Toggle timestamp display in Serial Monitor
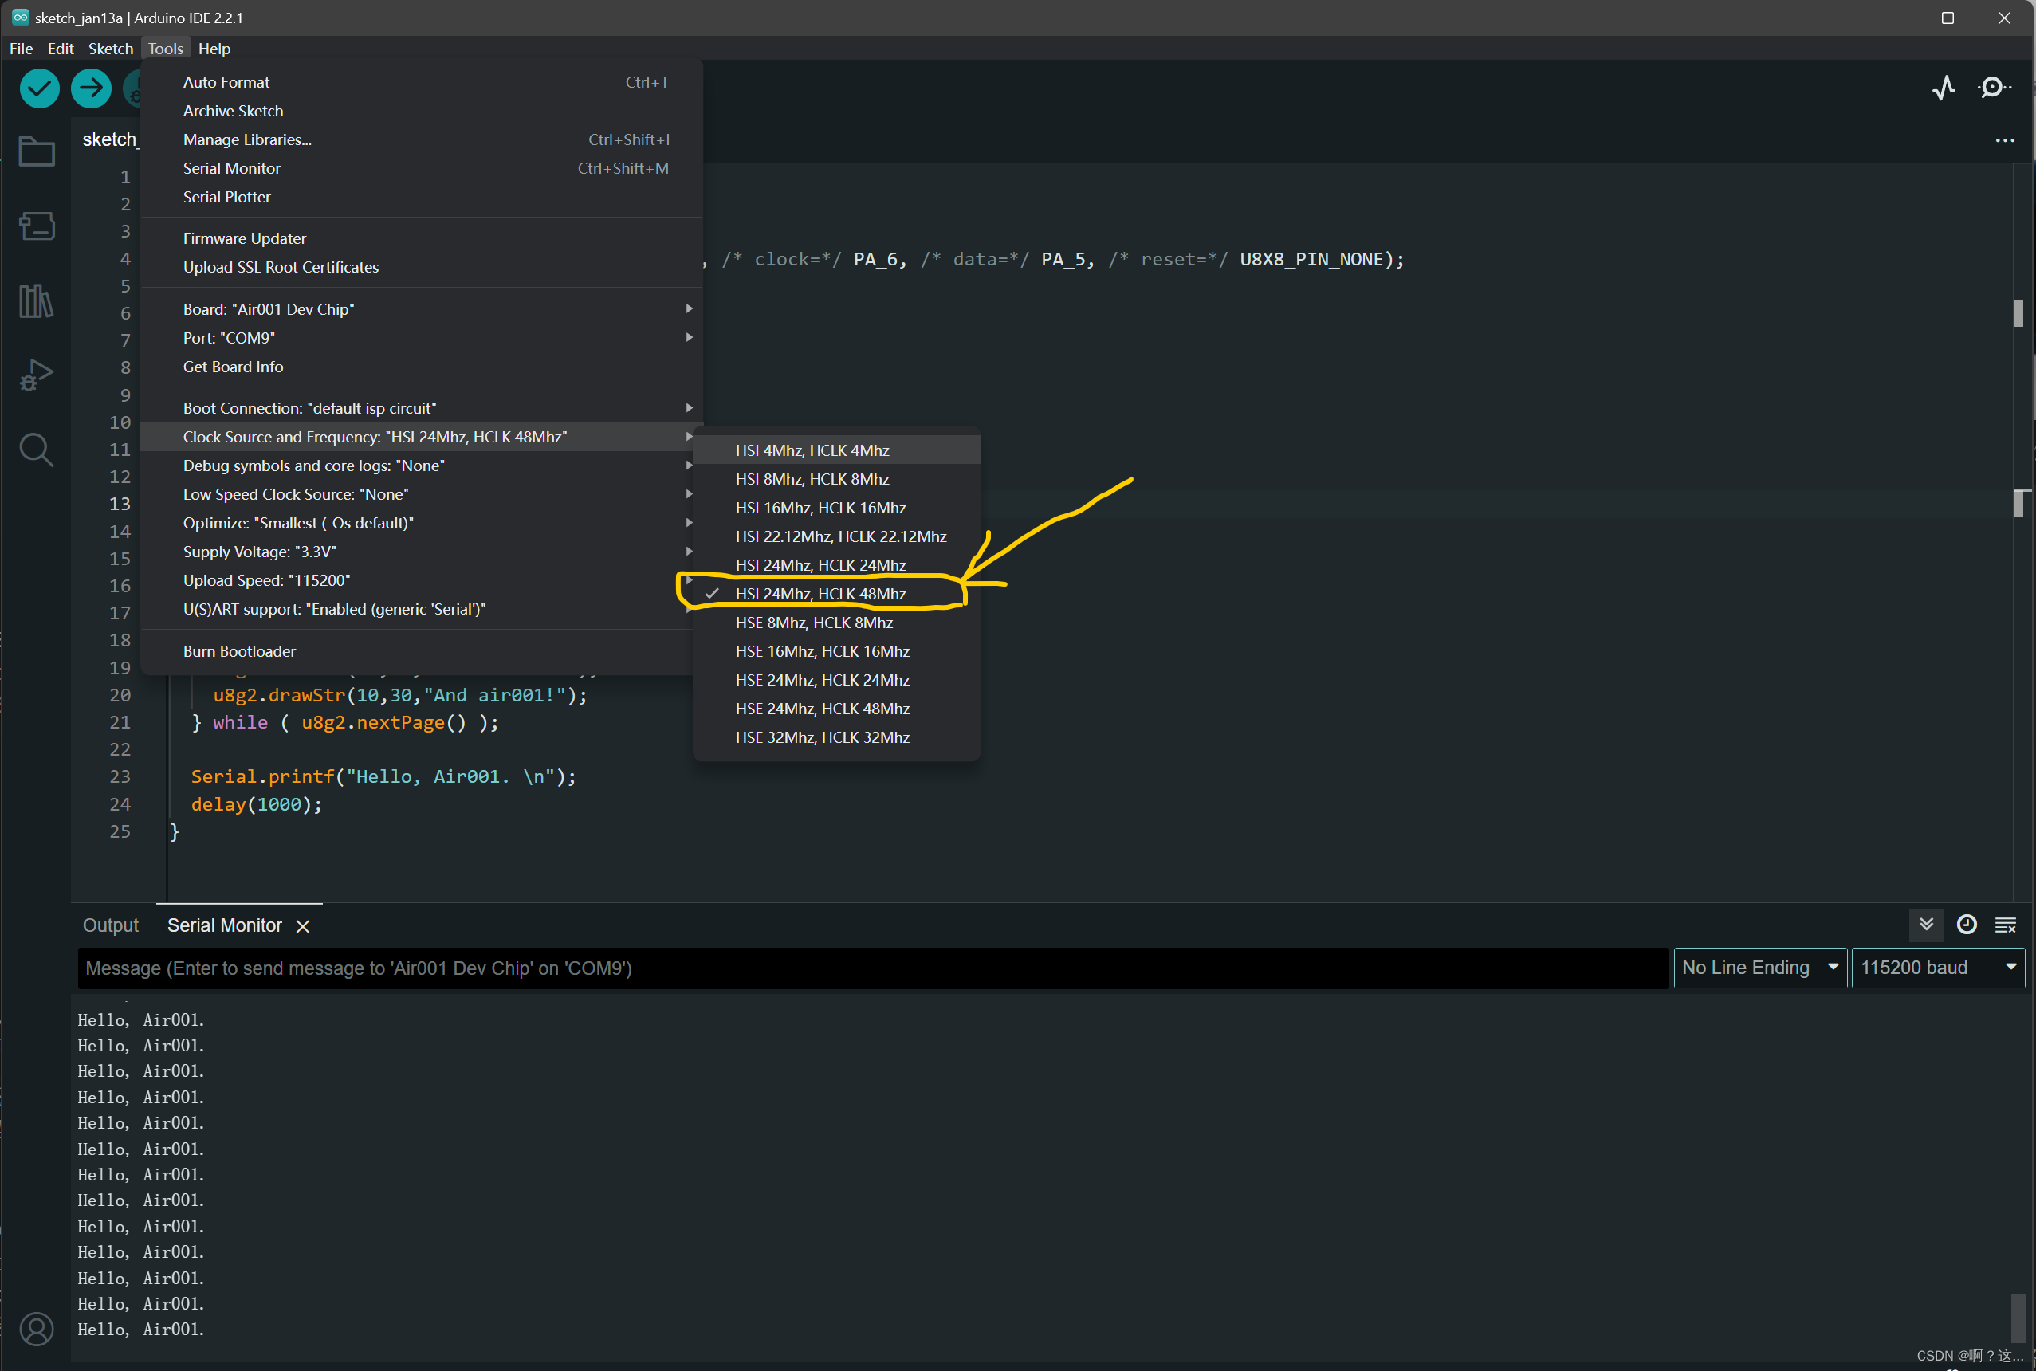Viewport: 2036px width, 1371px height. 1966,924
